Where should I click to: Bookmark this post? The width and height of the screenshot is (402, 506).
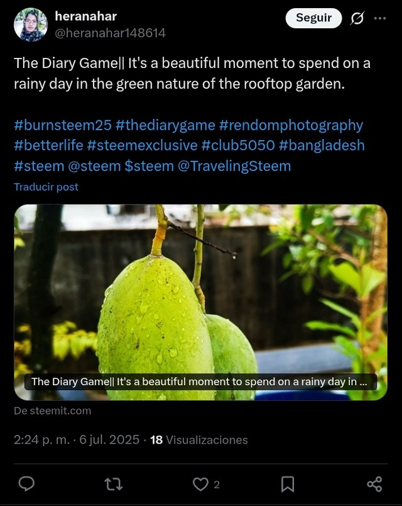pos(287,485)
